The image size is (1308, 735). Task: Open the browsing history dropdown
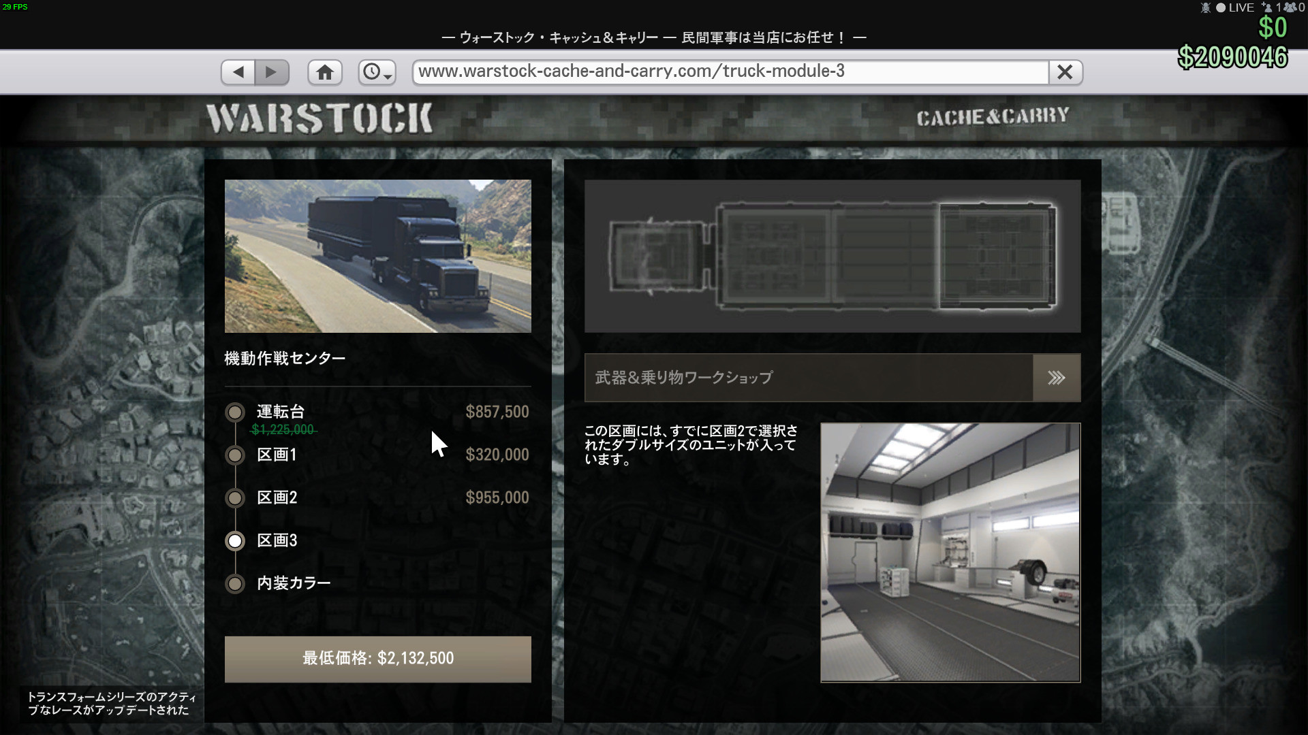pyautogui.click(x=377, y=72)
